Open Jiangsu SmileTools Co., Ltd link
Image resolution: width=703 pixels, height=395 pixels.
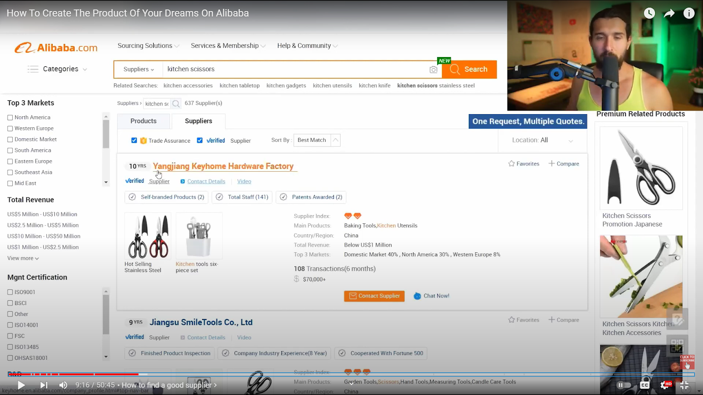coord(201,322)
